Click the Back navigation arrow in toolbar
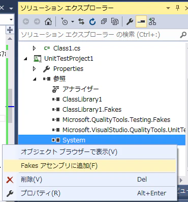Viewport: 188px width, 202px height. 26,21
